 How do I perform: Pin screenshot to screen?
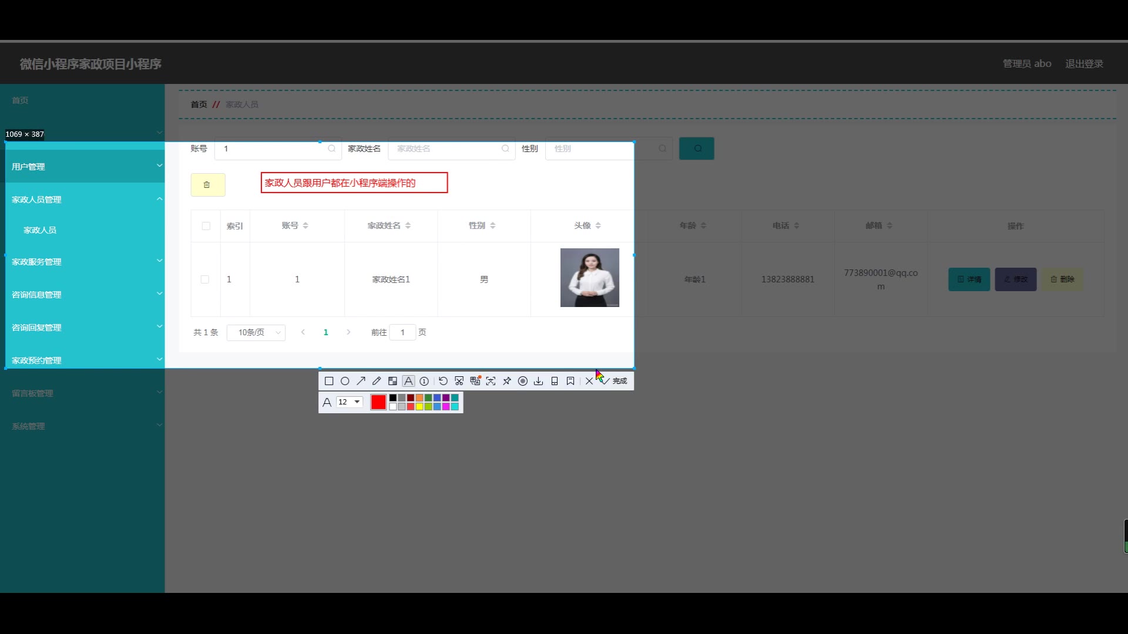coord(506,381)
